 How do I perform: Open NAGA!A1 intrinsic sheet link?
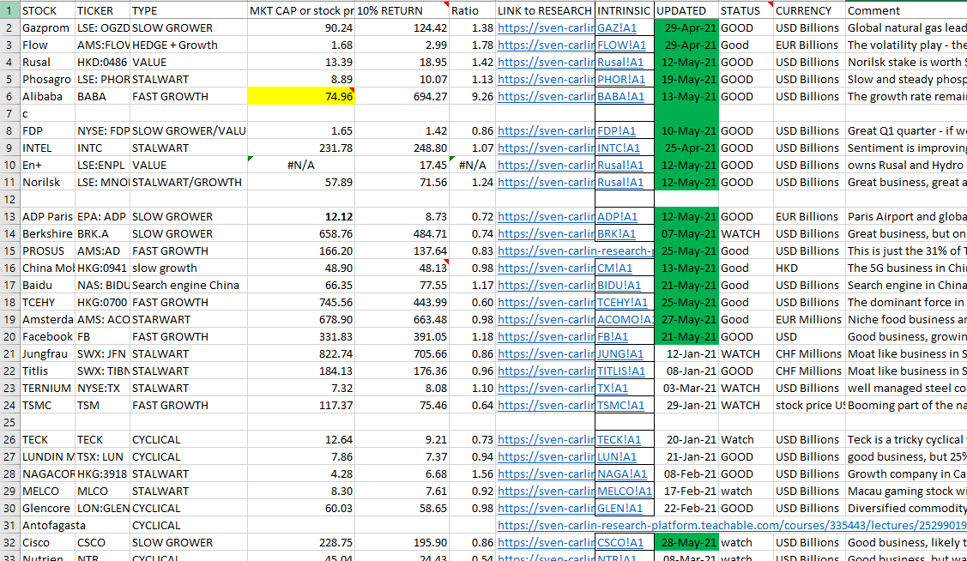coord(621,474)
